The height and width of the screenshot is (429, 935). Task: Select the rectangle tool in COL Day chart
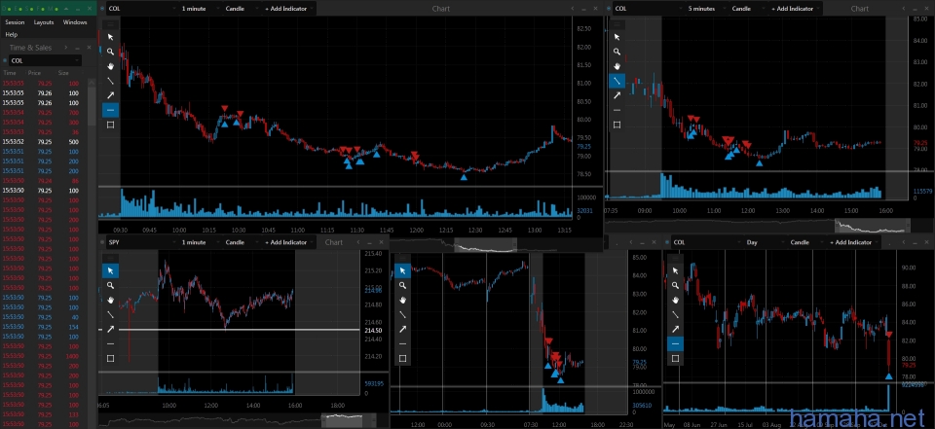tap(675, 358)
